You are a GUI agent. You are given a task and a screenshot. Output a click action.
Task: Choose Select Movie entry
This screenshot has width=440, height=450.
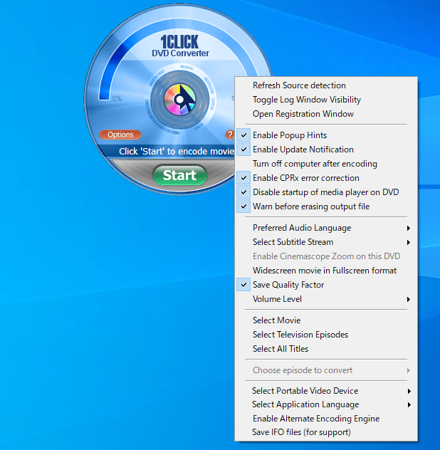click(x=326, y=320)
